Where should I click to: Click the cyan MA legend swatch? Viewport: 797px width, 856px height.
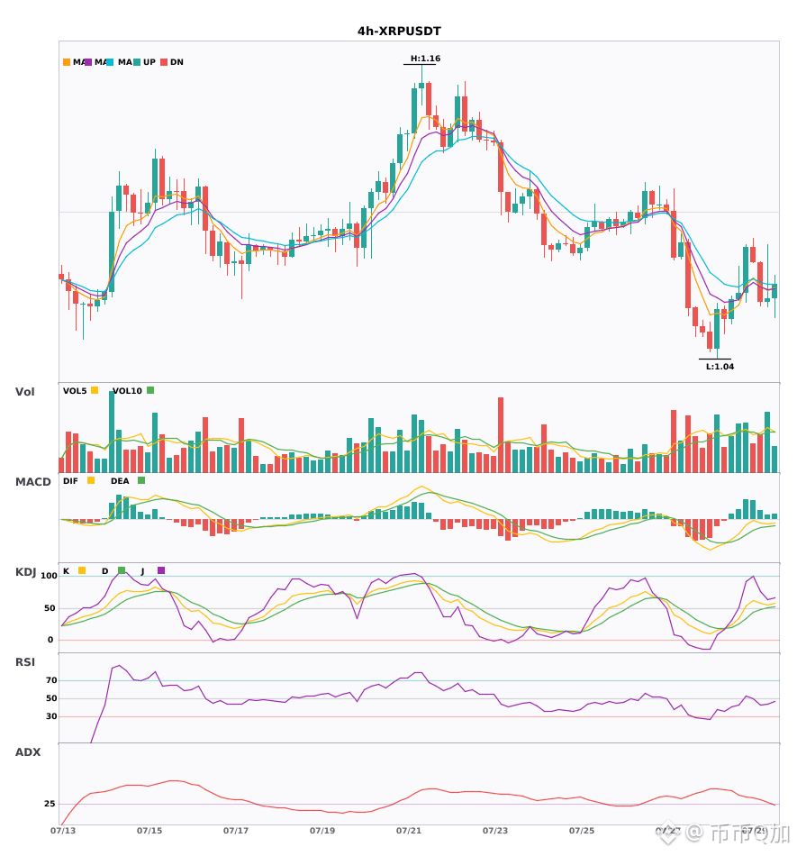pyautogui.click(x=110, y=62)
